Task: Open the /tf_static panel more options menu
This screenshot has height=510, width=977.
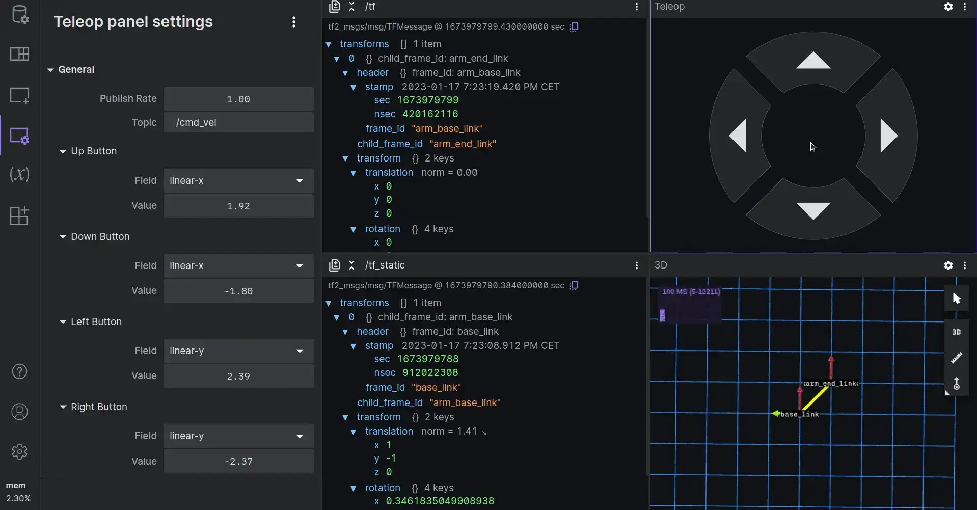Action: tap(636, 265)
